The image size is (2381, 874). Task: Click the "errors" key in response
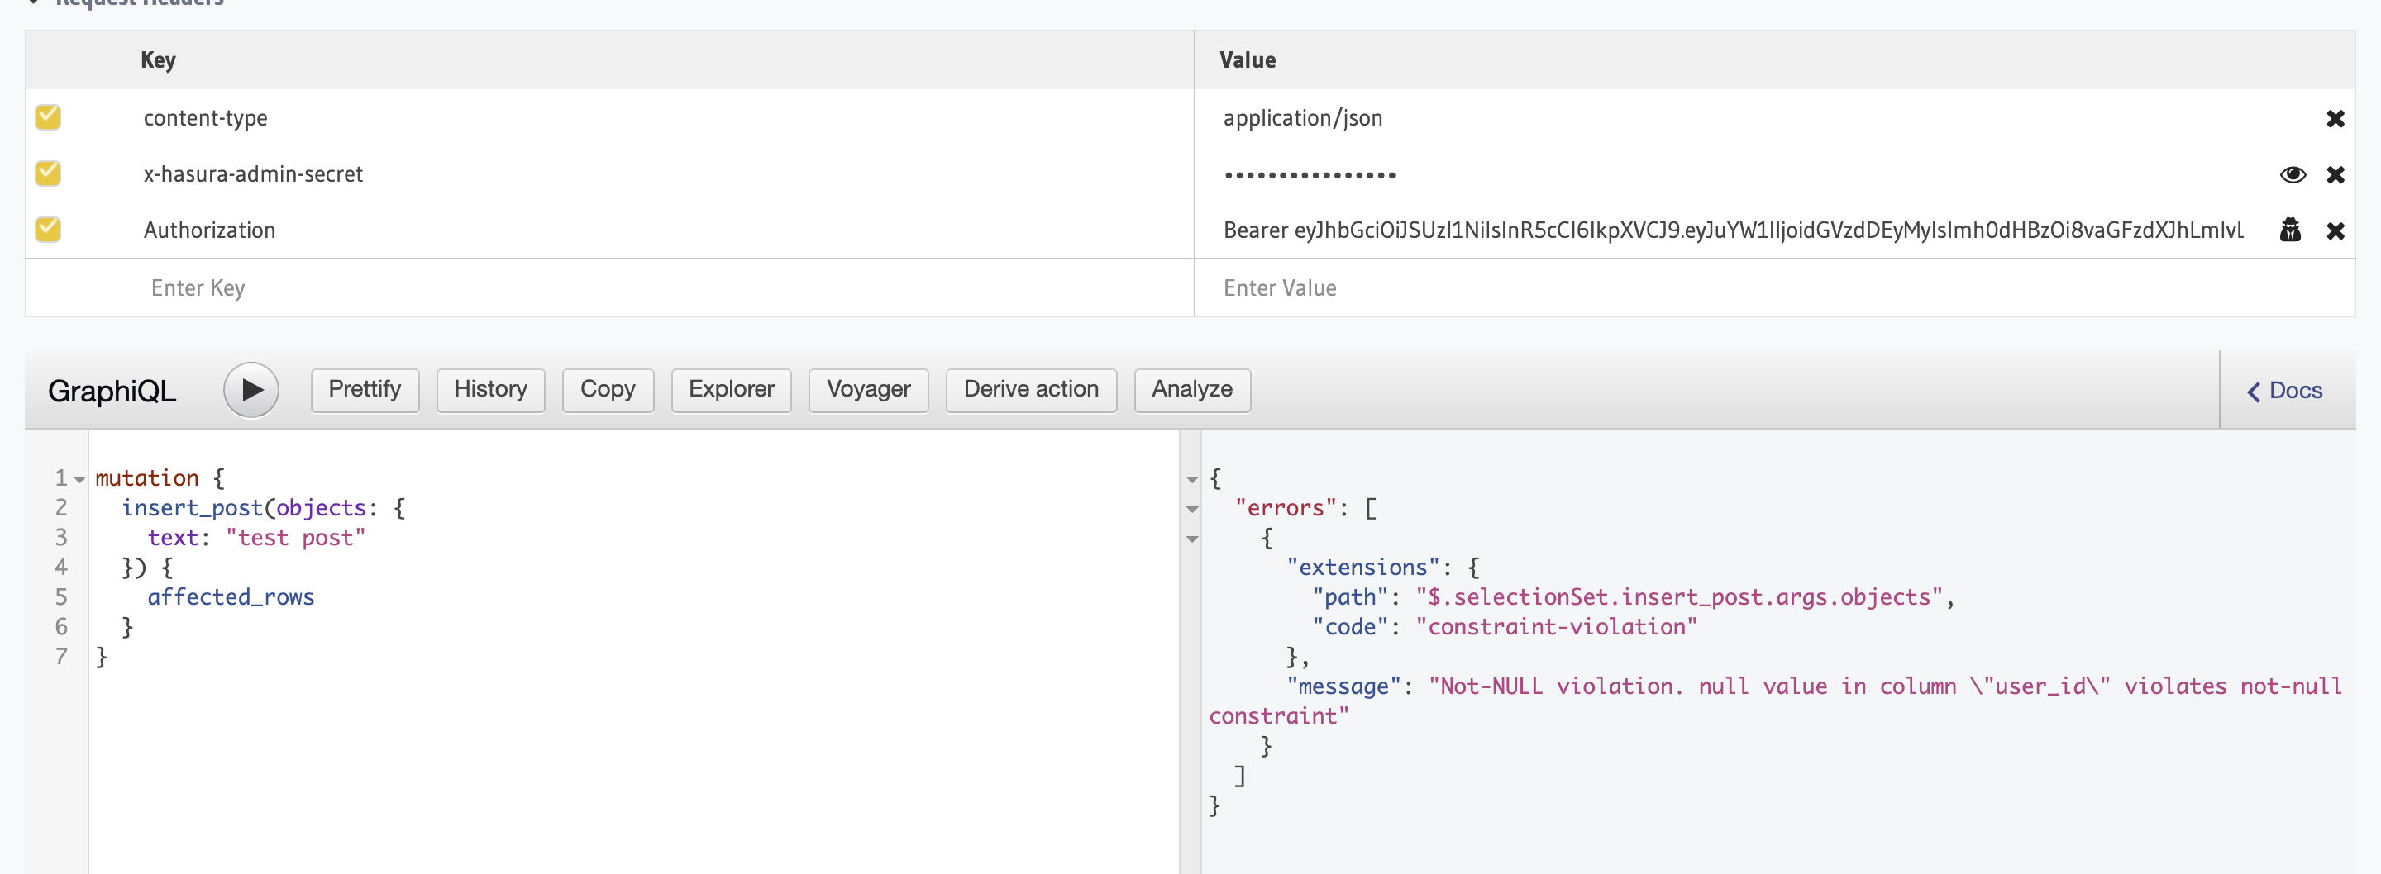coord(1286,508)
